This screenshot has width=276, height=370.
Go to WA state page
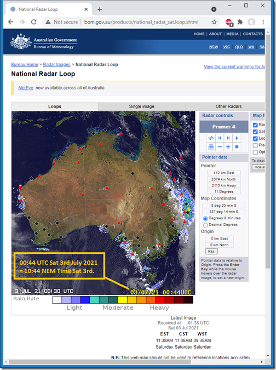coord(251,47)
